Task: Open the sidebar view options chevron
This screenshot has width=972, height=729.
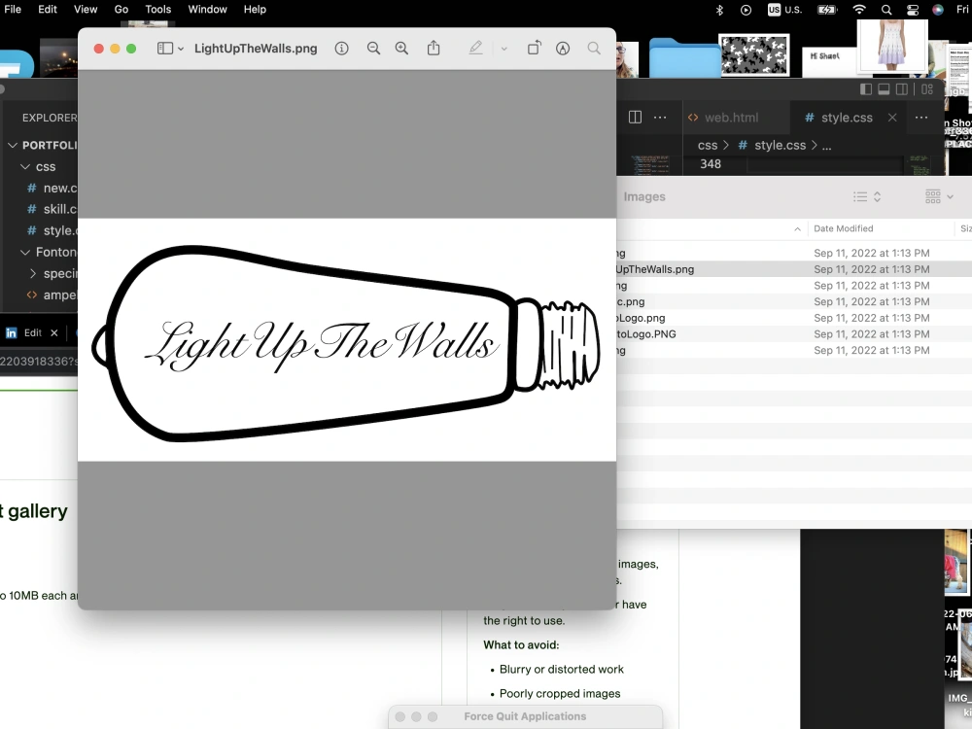Action: (181, 49)
